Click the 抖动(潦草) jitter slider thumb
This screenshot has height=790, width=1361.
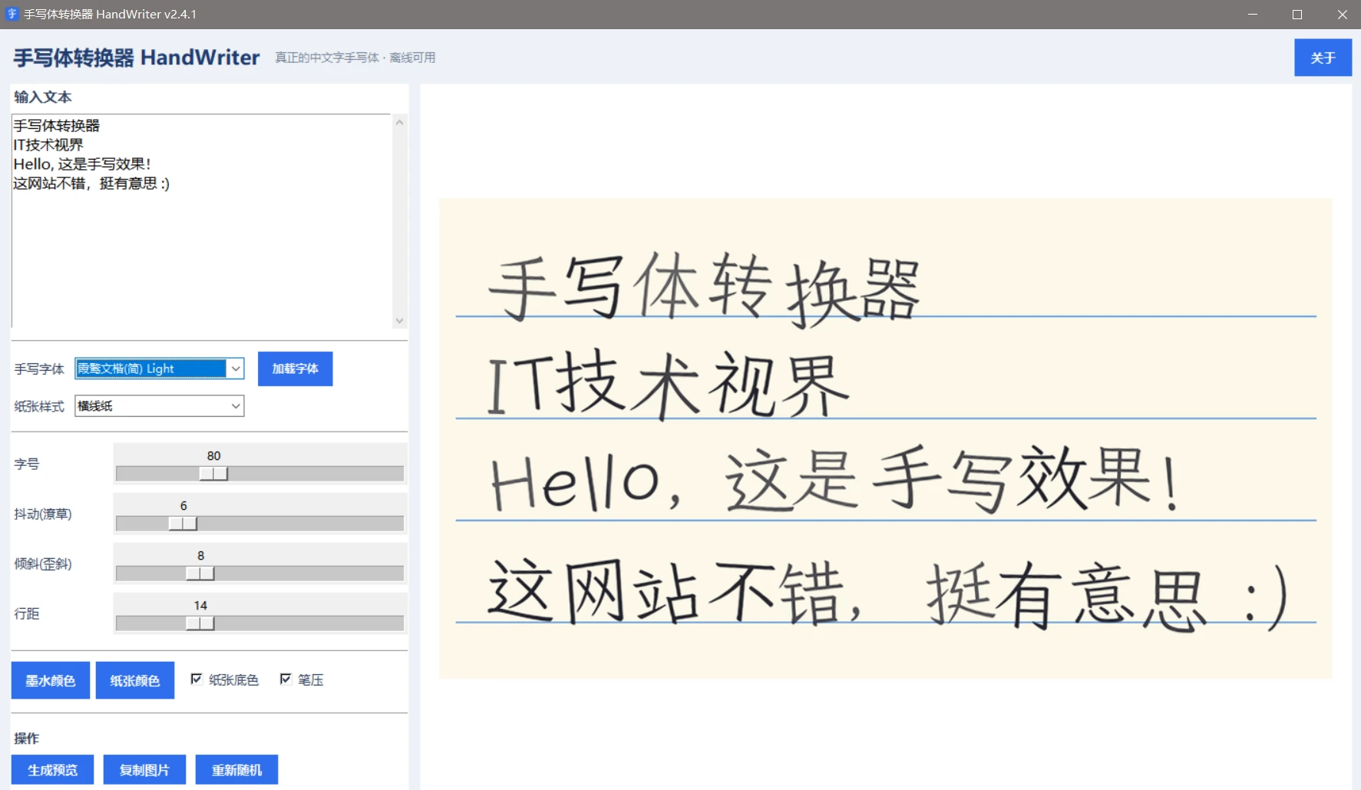click(183, 524)
